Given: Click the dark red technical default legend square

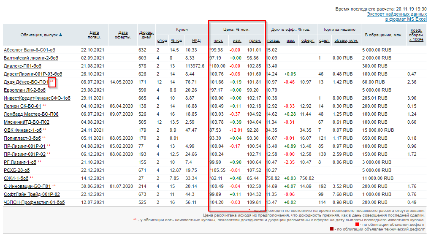Looking at the screenshot, I should pyautogui.click(x=332, y=229).
